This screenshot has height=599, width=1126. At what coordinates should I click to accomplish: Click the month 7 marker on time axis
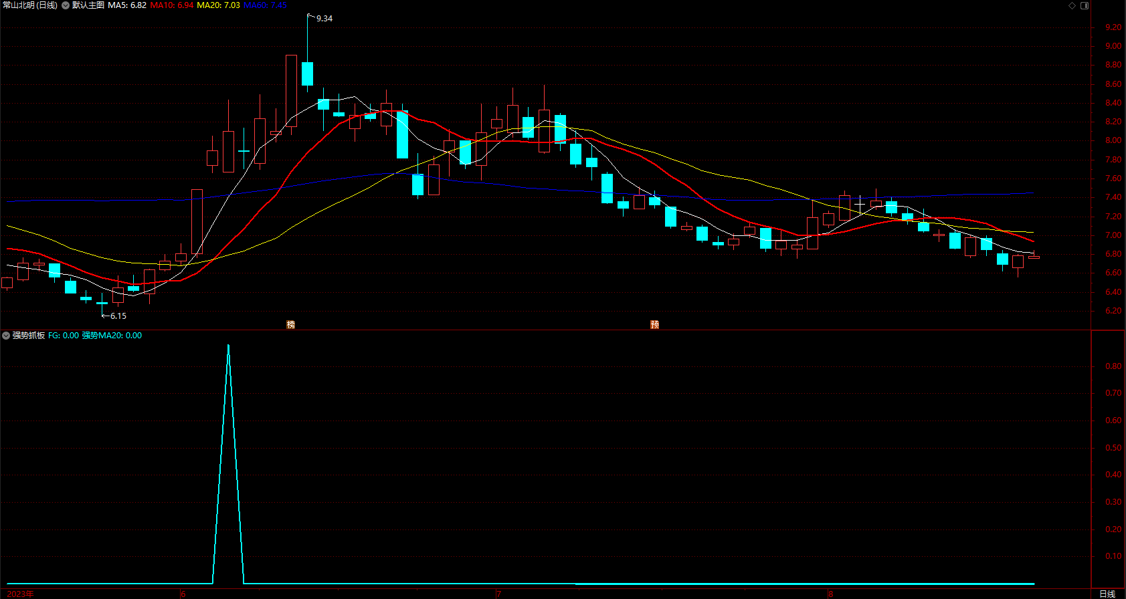(x=498, y=594)
